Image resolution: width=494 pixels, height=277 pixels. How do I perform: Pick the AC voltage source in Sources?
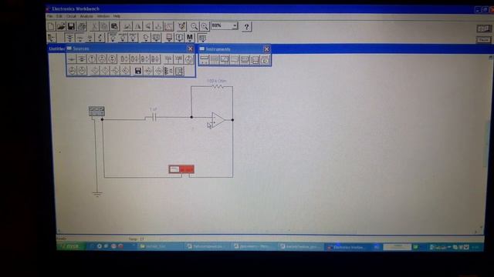pos(102,59)
